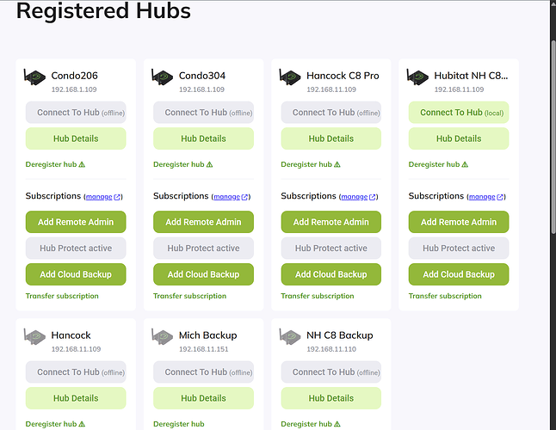Connect to the local Hubitat NH C8 hub
Screen dimensions: 556x430
click(x=458, y=113)
